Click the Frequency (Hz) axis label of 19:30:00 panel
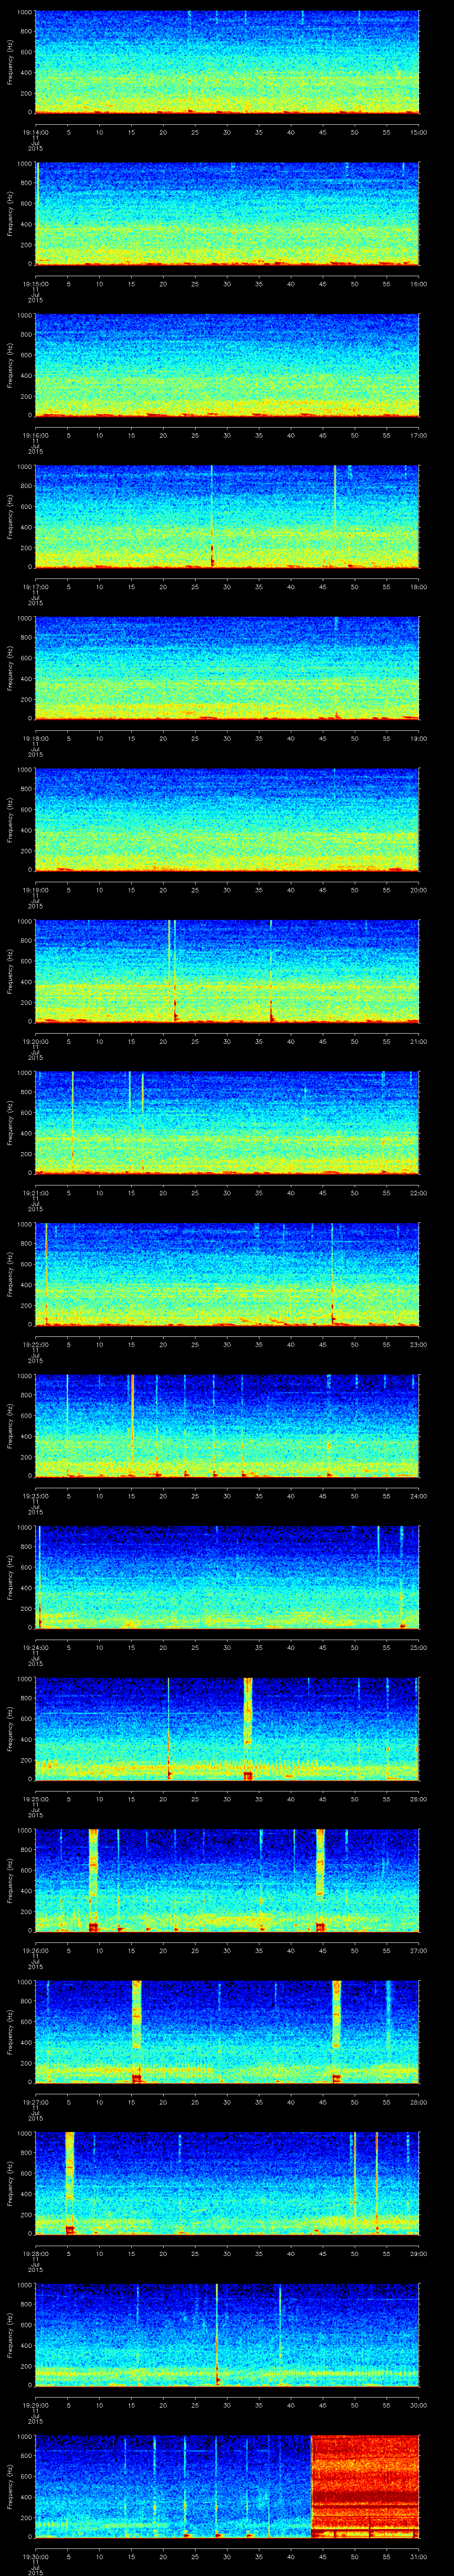Screen dimensions: 454x2576 coord(10,2487)
